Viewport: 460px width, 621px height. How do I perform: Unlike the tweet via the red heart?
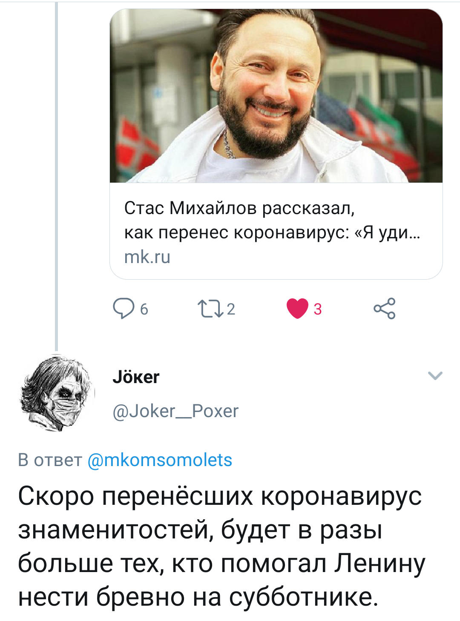point(297,309)
